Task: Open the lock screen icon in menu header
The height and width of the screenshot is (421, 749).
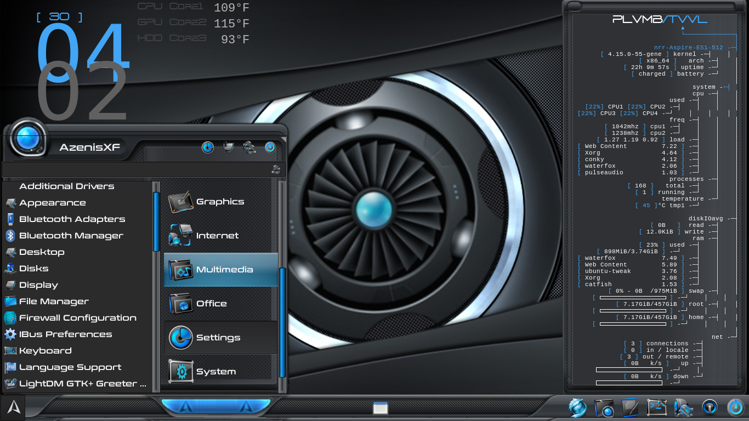Action: pyautogui.click(x=229, y=147)
